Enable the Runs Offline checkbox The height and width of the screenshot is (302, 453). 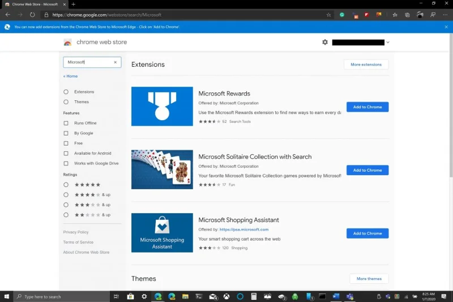pos(66,123)
